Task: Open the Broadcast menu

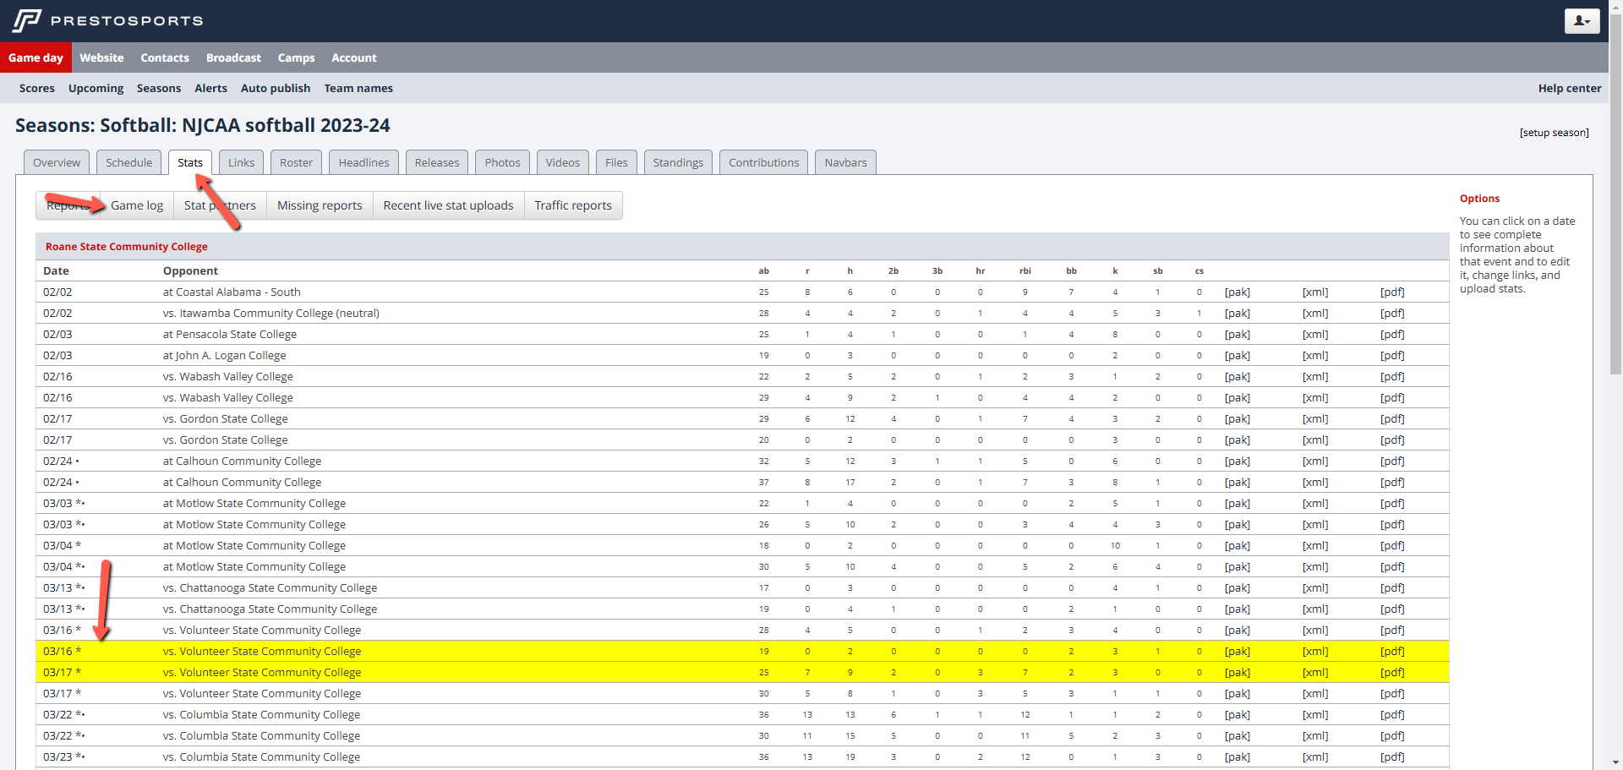Action: (x=233, y=57)
